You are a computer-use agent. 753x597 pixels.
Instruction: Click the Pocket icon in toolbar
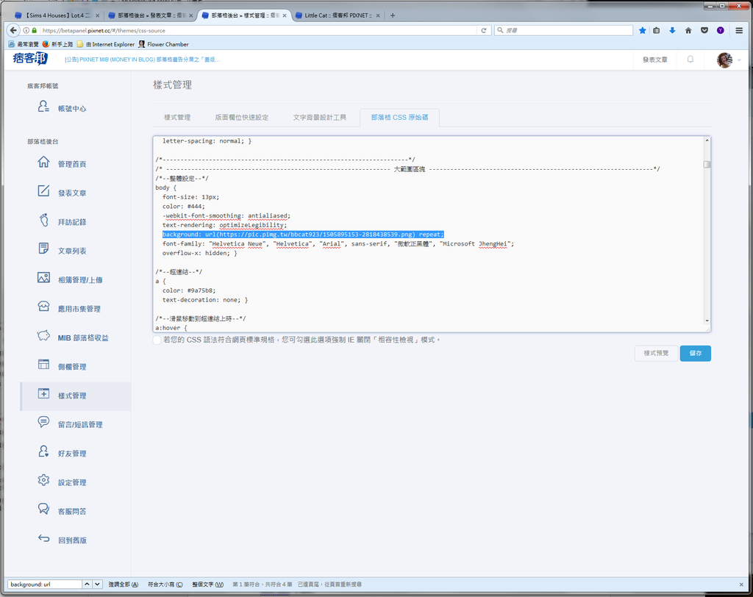(704, 30)
